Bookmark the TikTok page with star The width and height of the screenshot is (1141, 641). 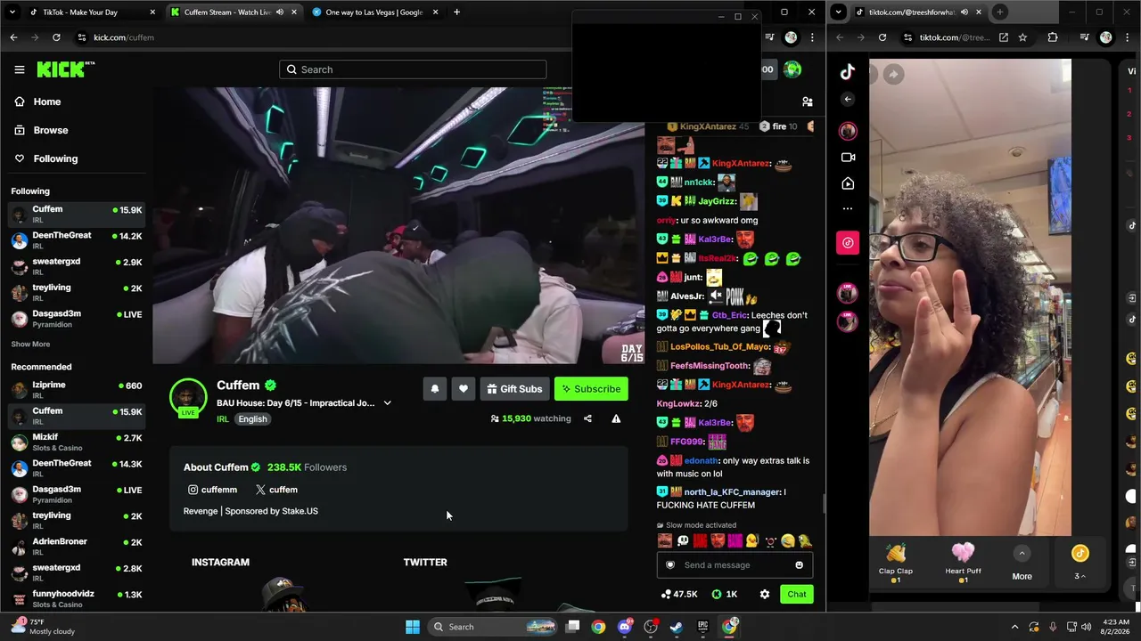[x=1022, y=37]
